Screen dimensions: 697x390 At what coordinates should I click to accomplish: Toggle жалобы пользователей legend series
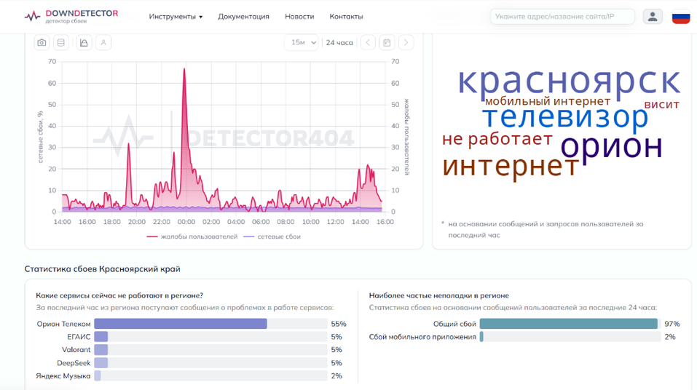point(192,236)
